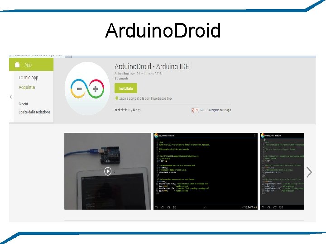
Task: Open the Android App section header
Action: click(31, 65)
